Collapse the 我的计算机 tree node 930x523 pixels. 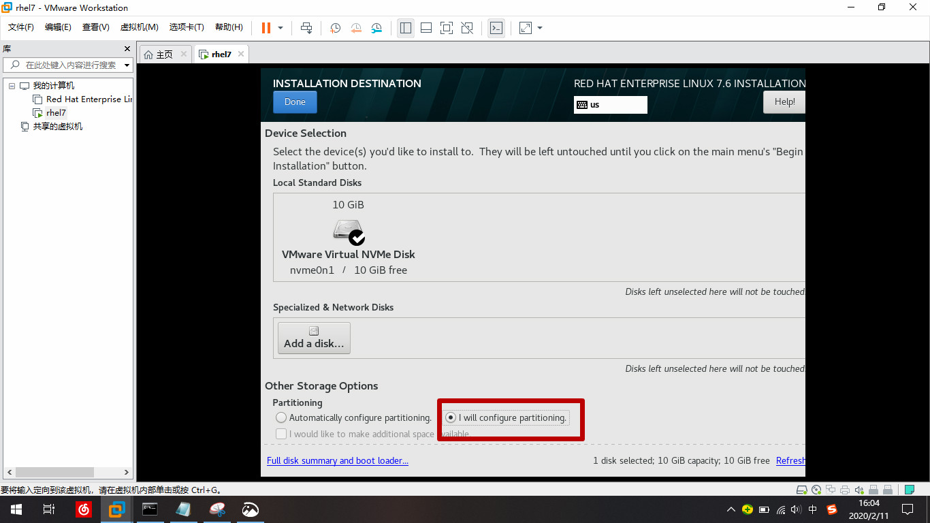click(x=12, y=86)
